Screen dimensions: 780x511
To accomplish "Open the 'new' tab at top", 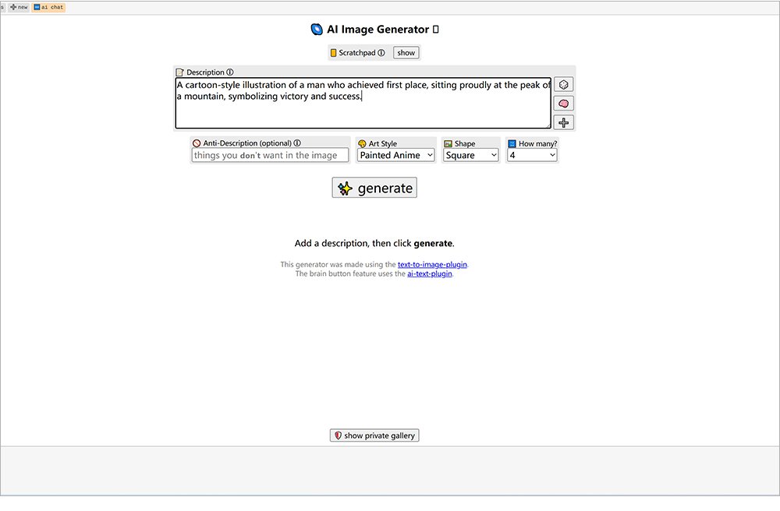I will (x=19, y=7).
